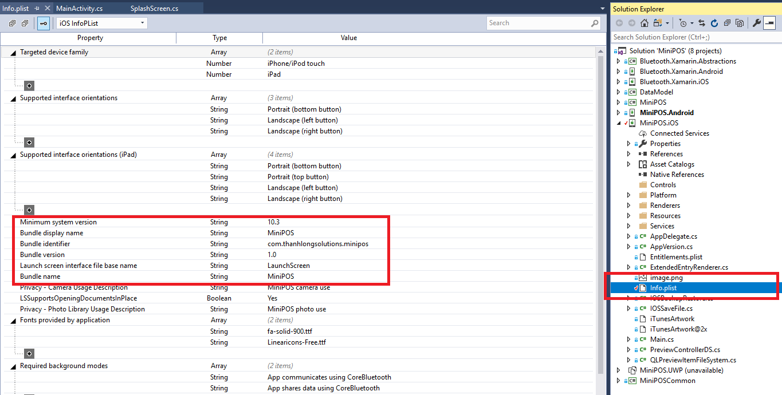The height and width of the screenshot is (395, 782).
Task: Collapse Fonts provided by application array
Action: point(13,321)
